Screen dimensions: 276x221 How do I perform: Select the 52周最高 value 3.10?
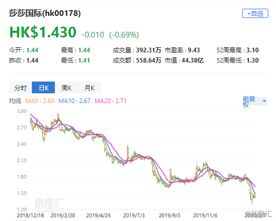pos(252,50)
